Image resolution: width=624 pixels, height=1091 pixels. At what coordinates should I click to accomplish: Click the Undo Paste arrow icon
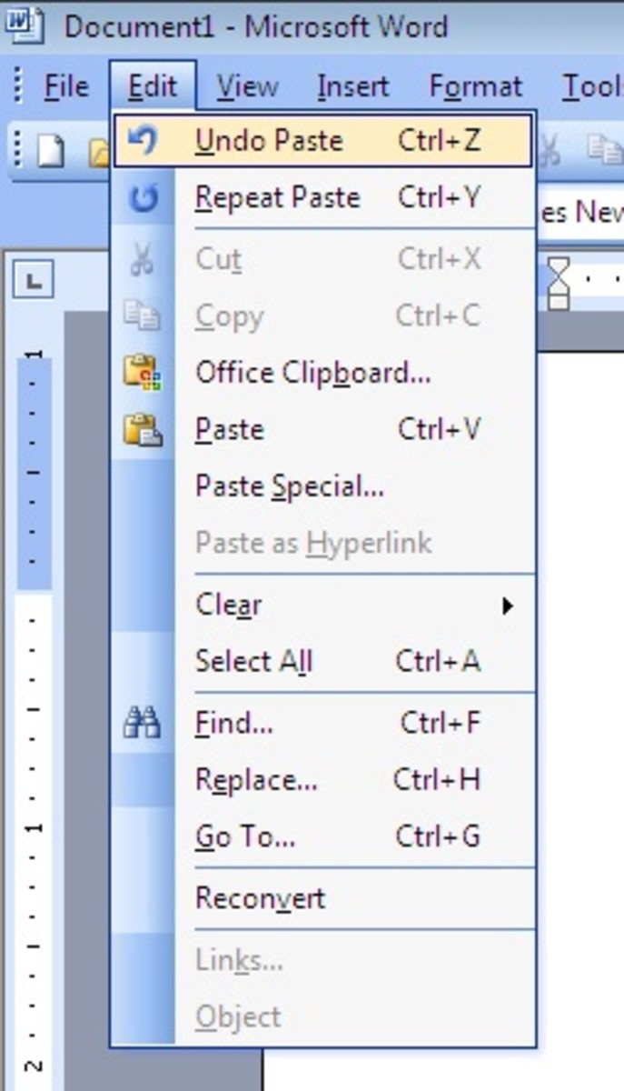(x=142, y=141)
